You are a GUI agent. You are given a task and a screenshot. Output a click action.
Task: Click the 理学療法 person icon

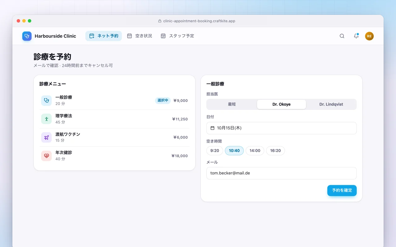pyautogui.click(x=46, y=119)
